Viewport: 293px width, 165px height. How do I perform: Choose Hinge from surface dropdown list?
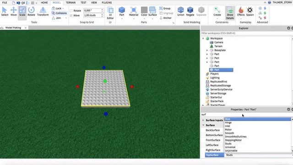pos(258,122)
